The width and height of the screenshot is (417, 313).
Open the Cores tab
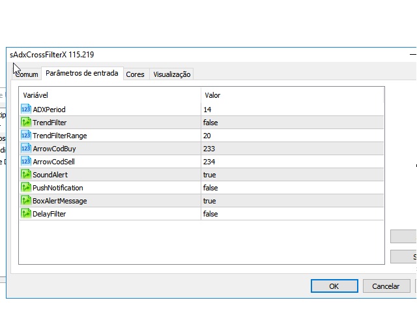pyautogui.click(x=136, y=74)
